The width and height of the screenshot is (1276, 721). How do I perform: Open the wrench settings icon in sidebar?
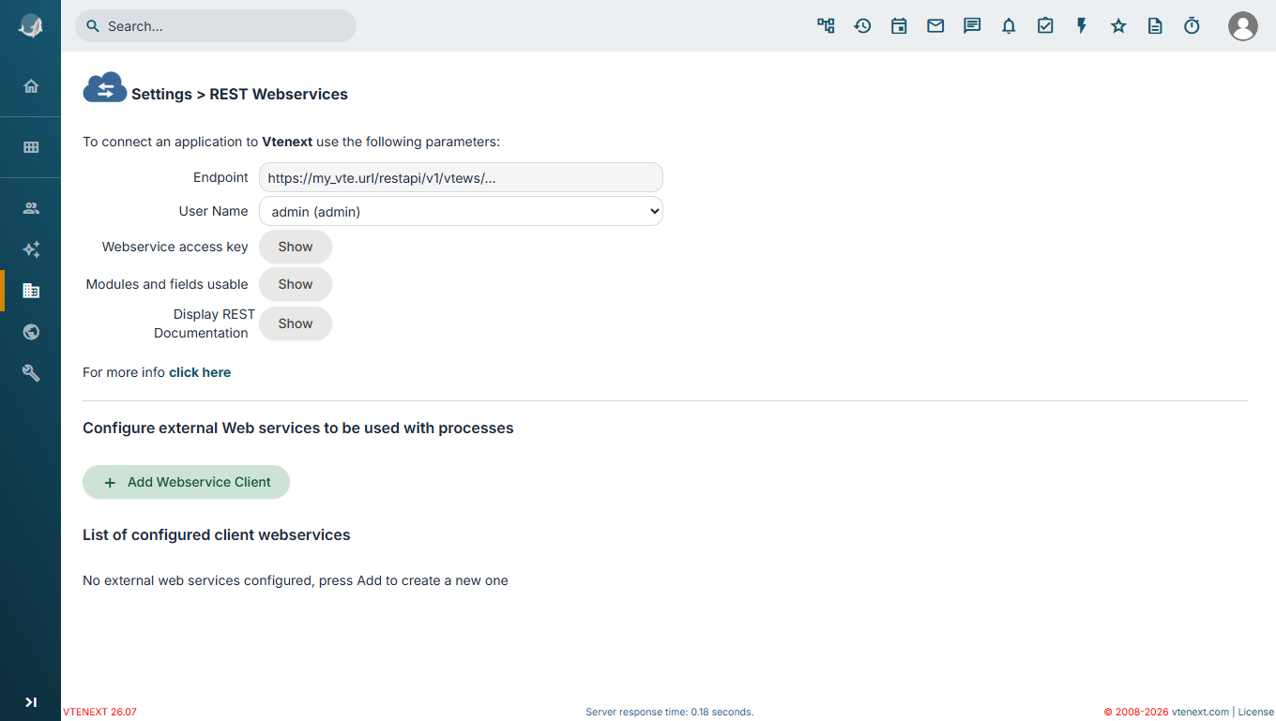tap(31, 373)
